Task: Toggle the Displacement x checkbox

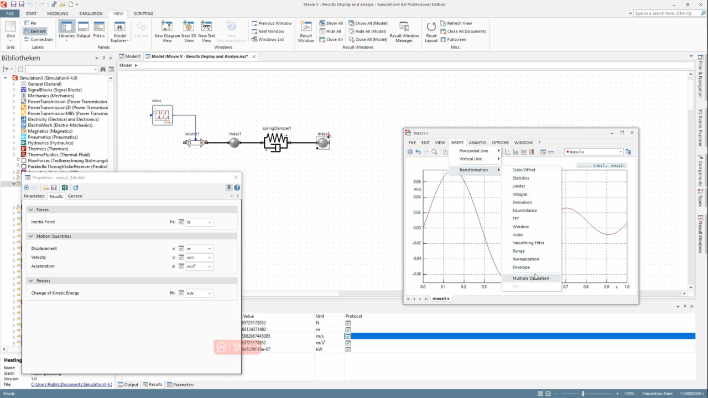Action: pyautogui.click(x=181, y=249)
